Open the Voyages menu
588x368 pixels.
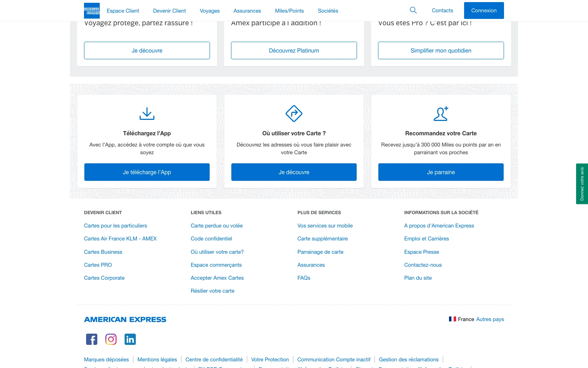point(210,11)
